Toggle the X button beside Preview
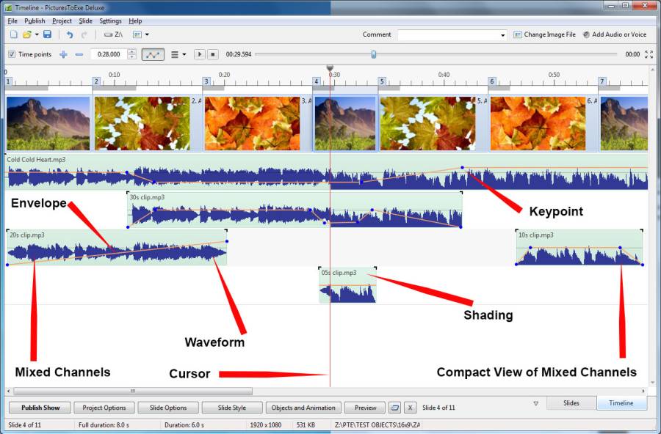The height and width of the screenshot is (434, 661). pyautogui.click(x=410, y=408)
